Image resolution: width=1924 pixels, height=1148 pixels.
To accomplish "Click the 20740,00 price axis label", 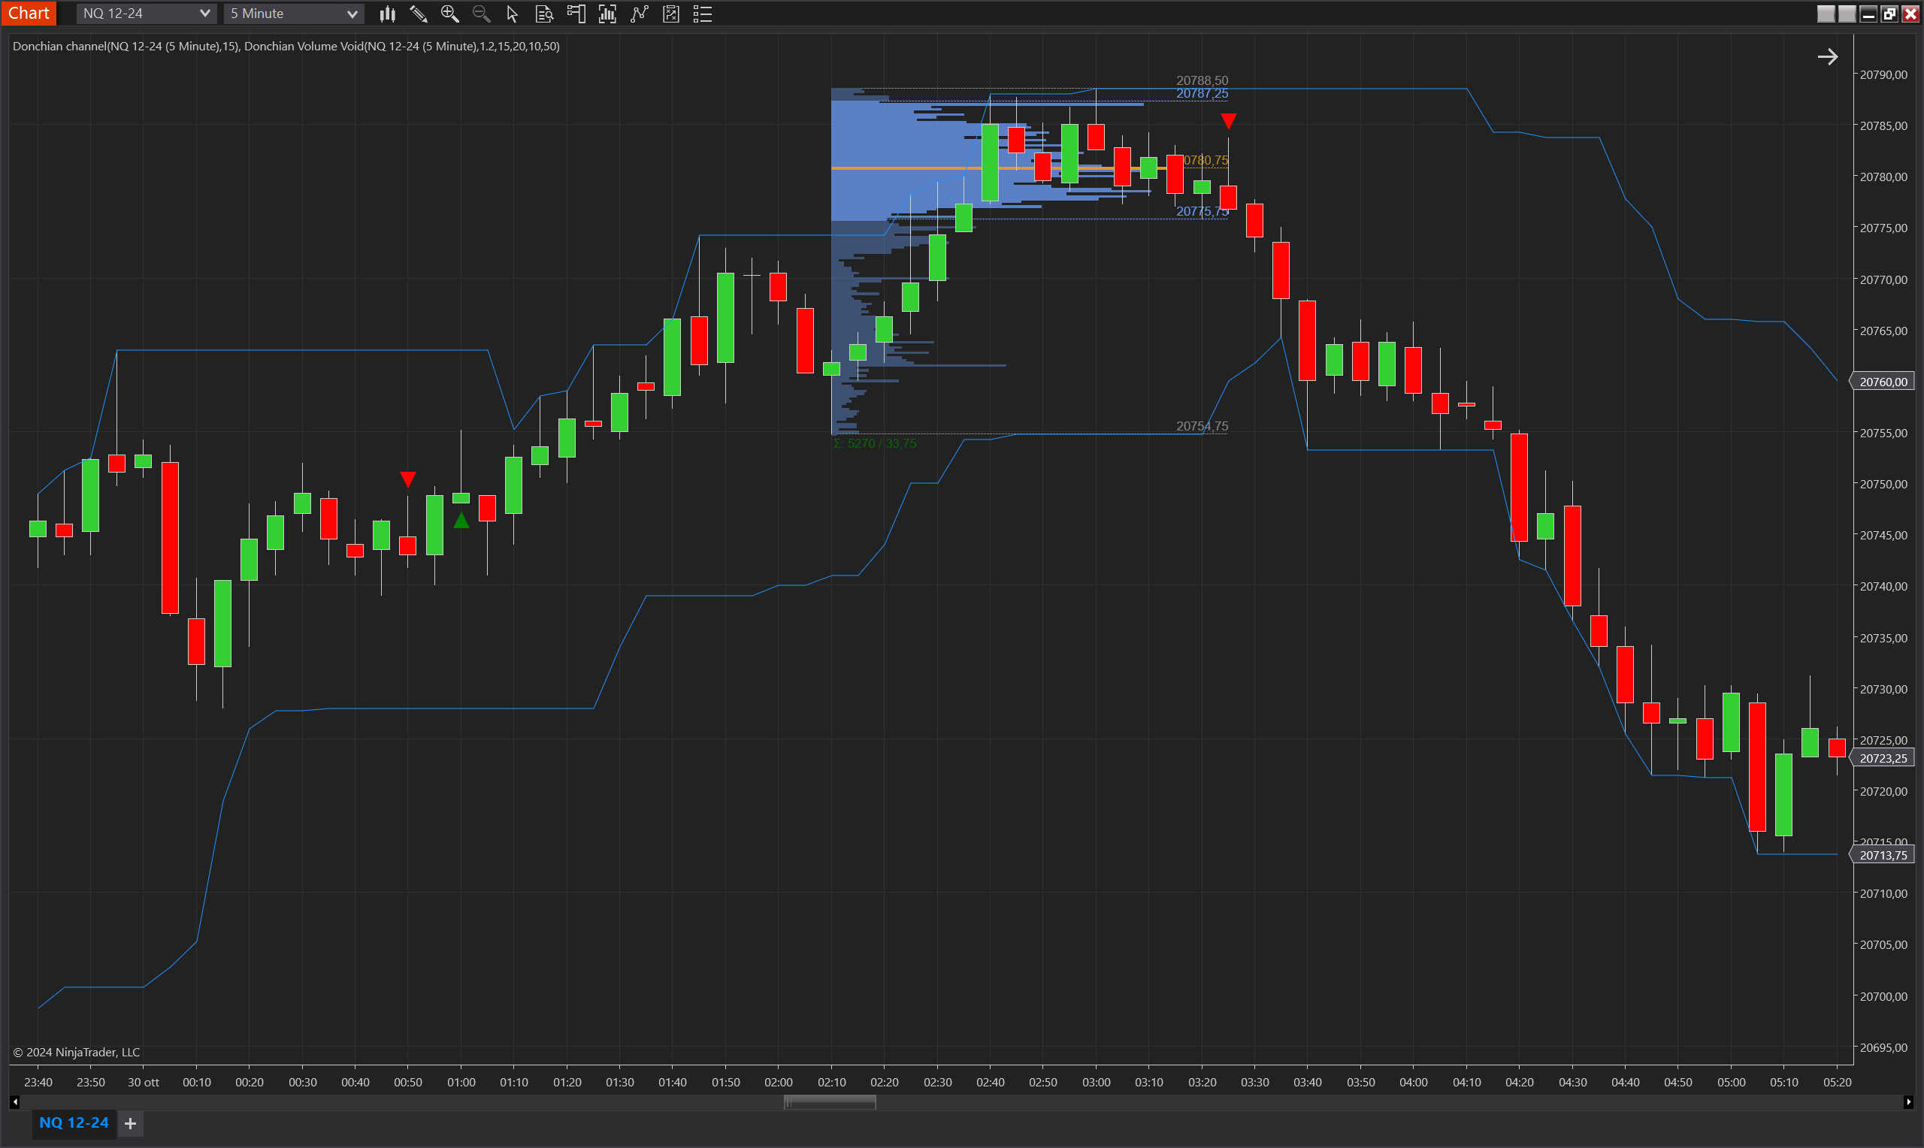I will 1883,586.
